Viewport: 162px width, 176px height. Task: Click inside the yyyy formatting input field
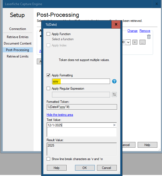[81, 81]
